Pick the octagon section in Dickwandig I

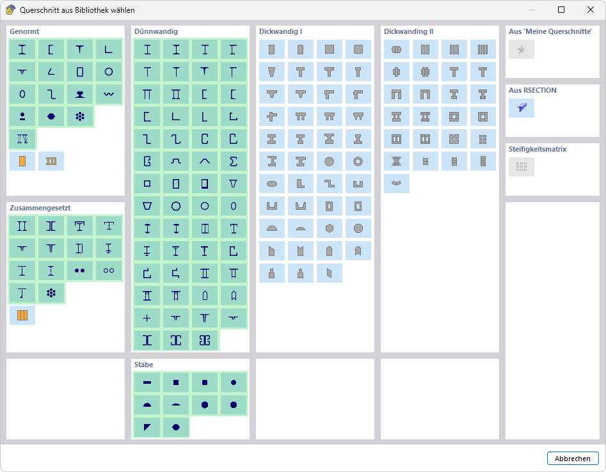(x=358, y=229)
